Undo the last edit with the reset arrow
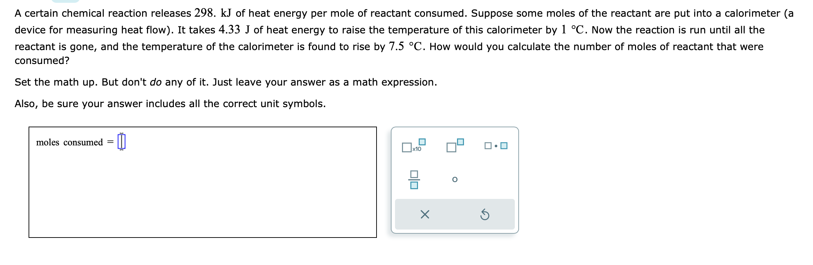 pyautogui.click(x=485, y=215)
